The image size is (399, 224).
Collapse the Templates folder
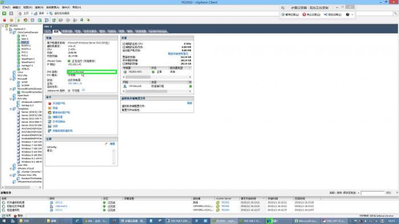(11, 109)
